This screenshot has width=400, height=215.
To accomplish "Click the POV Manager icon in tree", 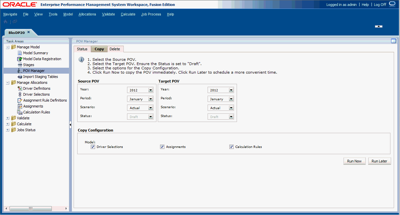I will 20,71.
